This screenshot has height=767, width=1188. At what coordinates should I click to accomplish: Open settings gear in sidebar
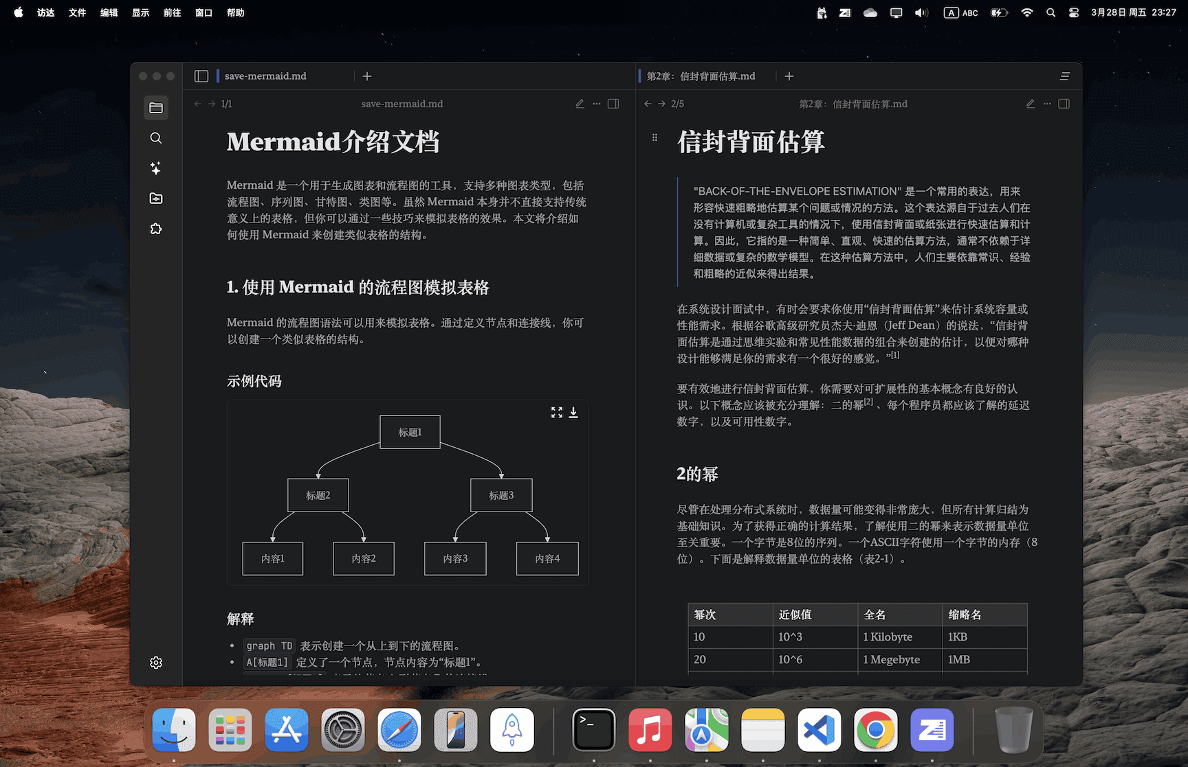click(156, 663)
